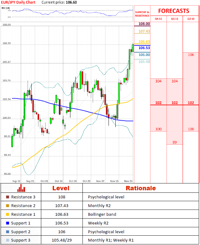200x245 pixels.
Task: Open the Q4 12 forecast column header
Action: 158,19
